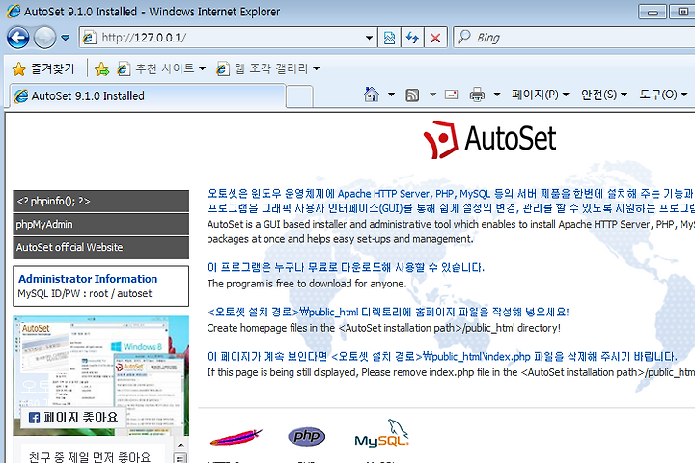Click the Administrator Information heading
Viewport: 695px width, 463px height.
pos(88,279)
